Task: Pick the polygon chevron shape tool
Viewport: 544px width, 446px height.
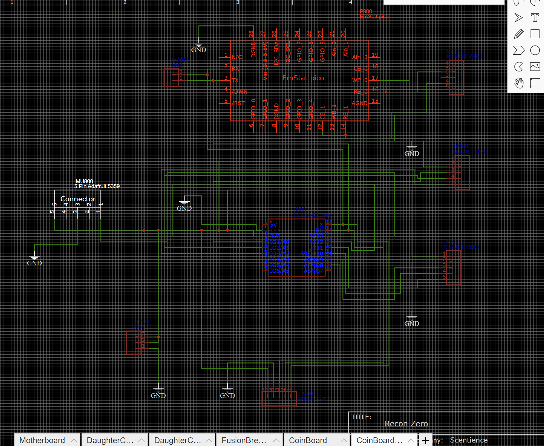Action: point(518,50)
